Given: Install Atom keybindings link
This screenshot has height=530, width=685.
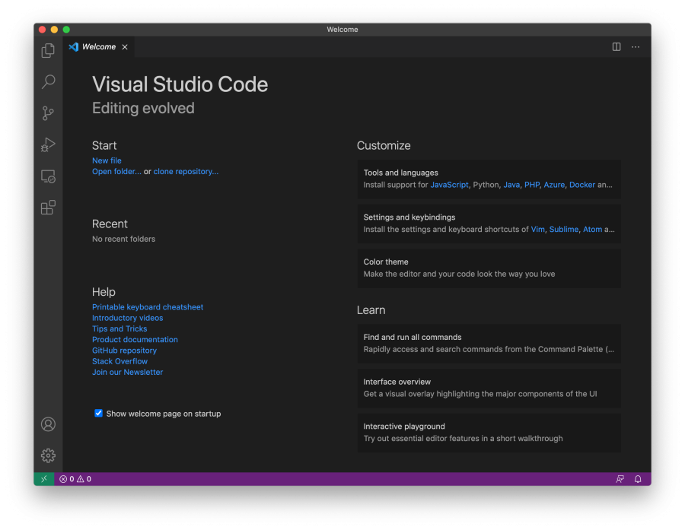Looking at the screenshot, I should (x=592, y=229).
